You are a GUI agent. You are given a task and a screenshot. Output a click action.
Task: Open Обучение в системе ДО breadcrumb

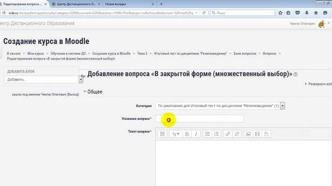pyautogui.click(x=68, y=54)
